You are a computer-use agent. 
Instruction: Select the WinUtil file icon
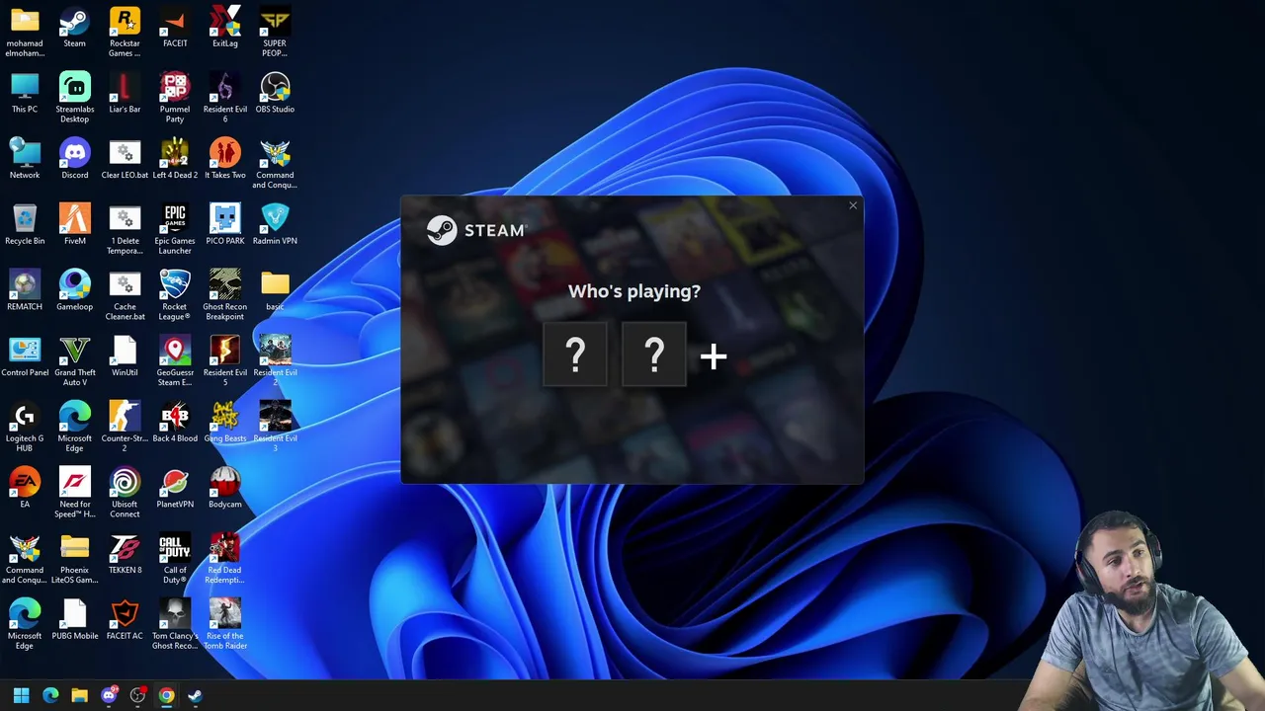(125, 356)
